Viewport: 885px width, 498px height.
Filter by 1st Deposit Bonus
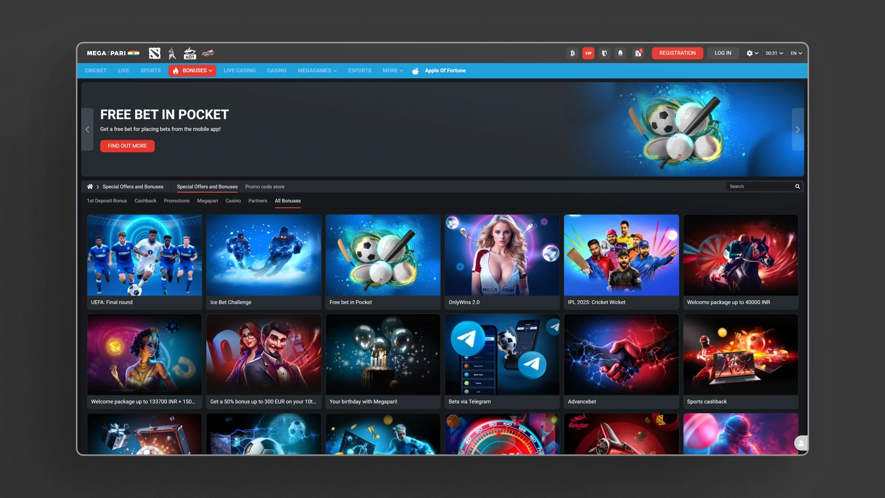point(107,201)
